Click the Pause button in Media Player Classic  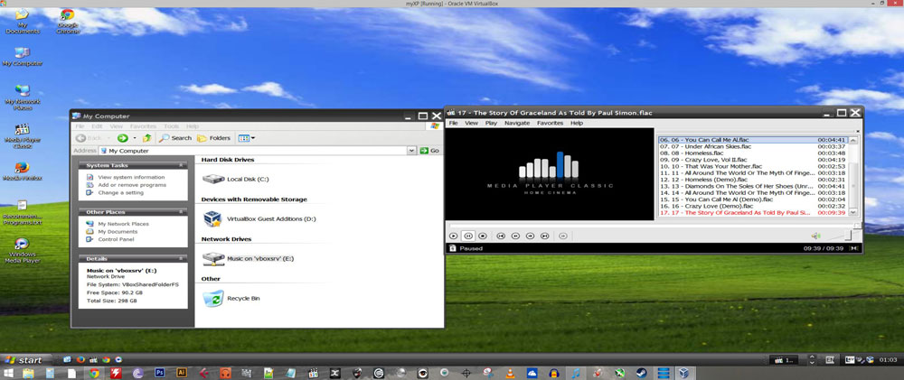468,236
